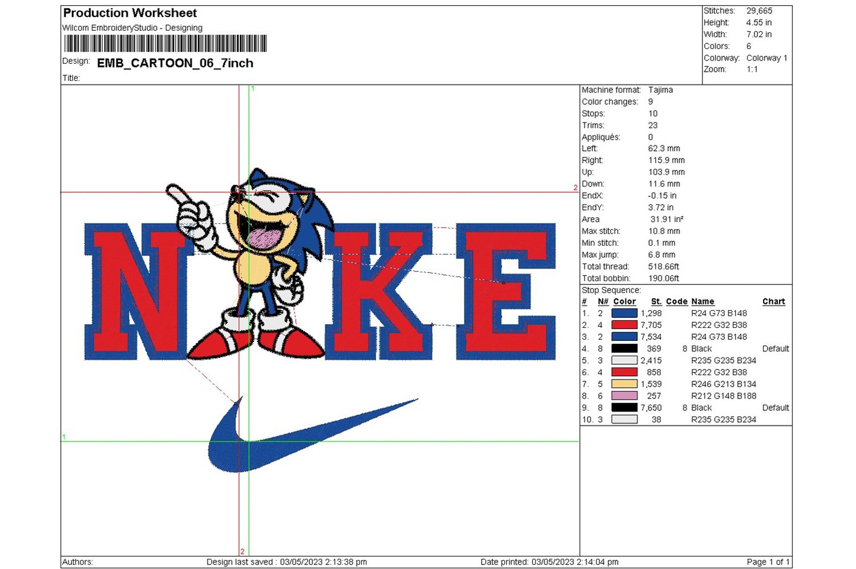Pick the blue swatch in stop 3
Image resolution: width=856 pixels, height=569 pixels.
coord(624,337)
